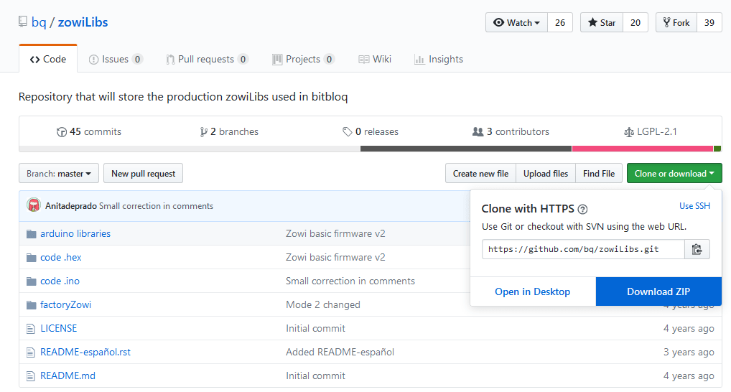Viewport: 731px width, 392px height.
Task: Click the Download ZIP button
Action: [658, 291]
